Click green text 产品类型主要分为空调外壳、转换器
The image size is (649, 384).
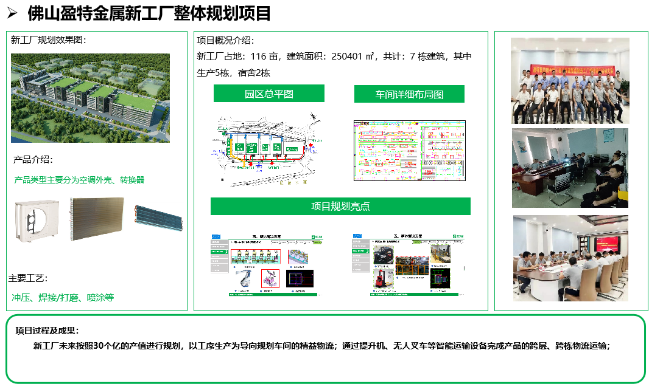[x=79, y=180]
